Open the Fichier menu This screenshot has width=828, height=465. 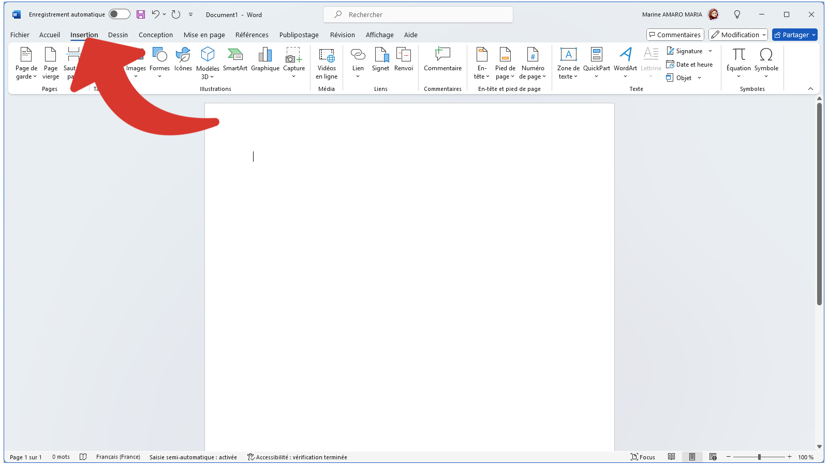click(x=20, y=35)
